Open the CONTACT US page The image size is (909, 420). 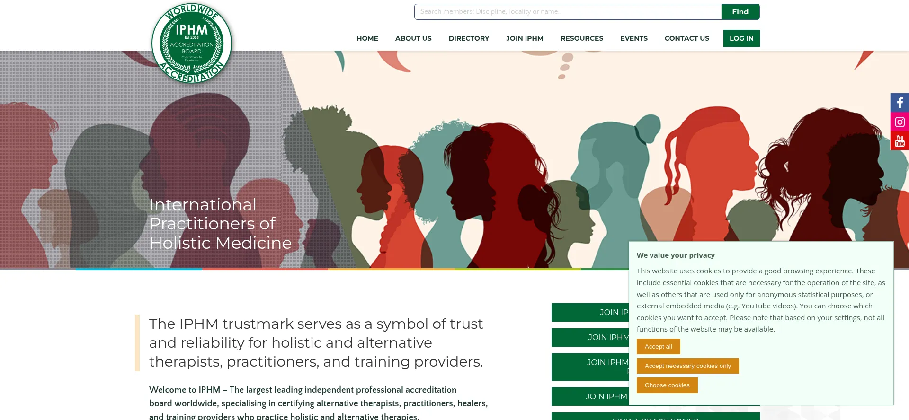pos(686,38)
